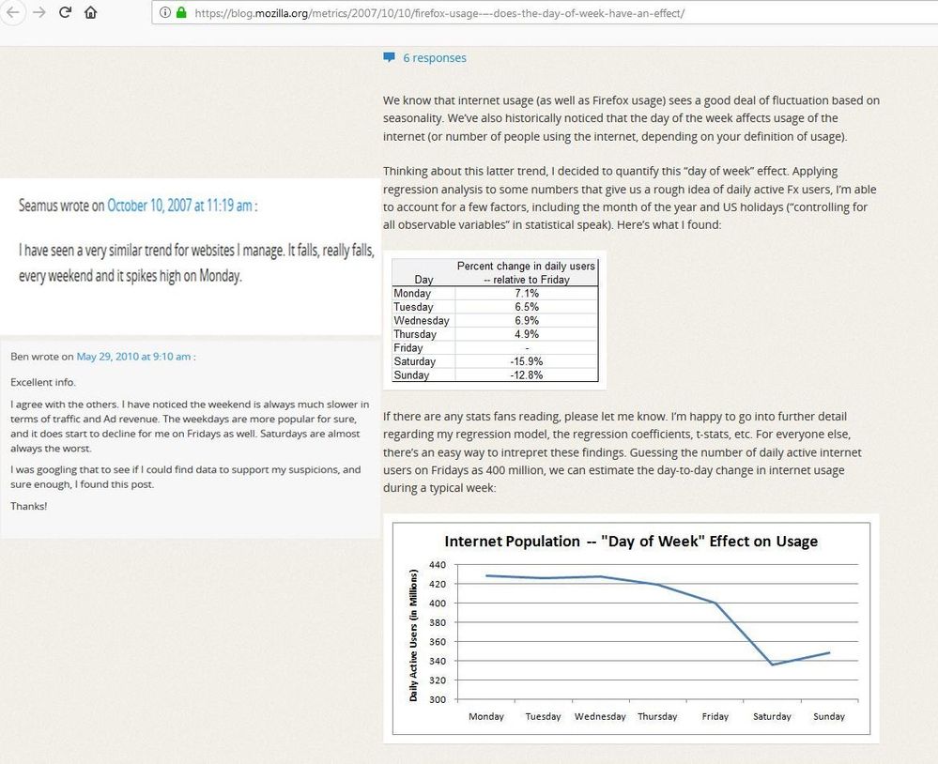Click the Monday 7.1% cell in the table
Viewport: 938px width, 764px height.
click(526, 293)
